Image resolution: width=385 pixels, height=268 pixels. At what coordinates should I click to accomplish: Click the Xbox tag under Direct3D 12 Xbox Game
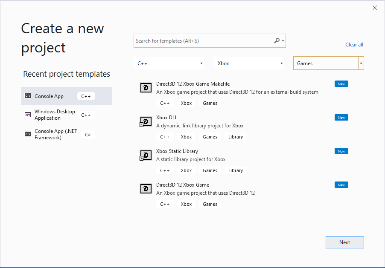(x=186, y=204)
